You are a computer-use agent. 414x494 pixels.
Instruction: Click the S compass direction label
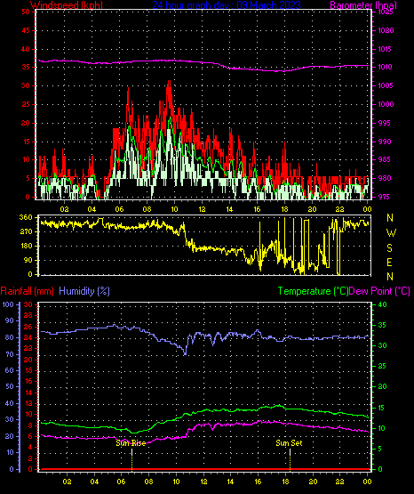point(390,248)
